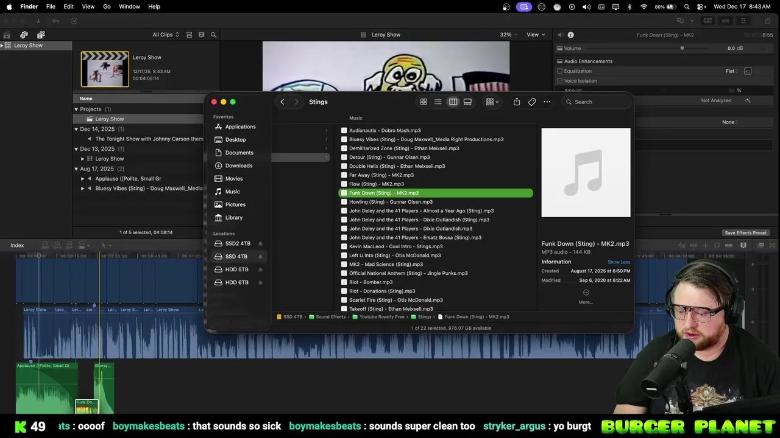Screen dimensions: 780x438
Task: Open Finder more actions ellipsis menu
Action: coord(547,102)
